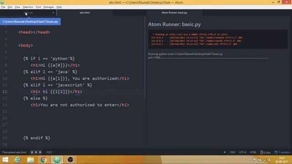The image size is (292, 164).
Task: Launch Internet Explorer from taskbar
Action: 17,160
